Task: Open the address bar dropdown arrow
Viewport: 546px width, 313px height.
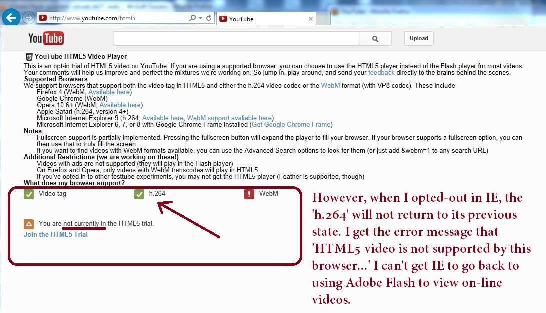Action: 201,18
